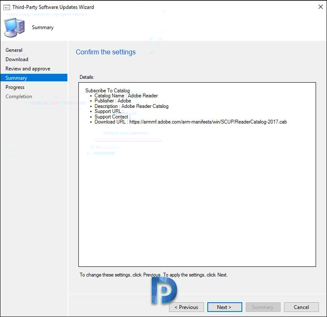Click the instruction text about Previous and Next
327x317 pixels.
[153, 275]
